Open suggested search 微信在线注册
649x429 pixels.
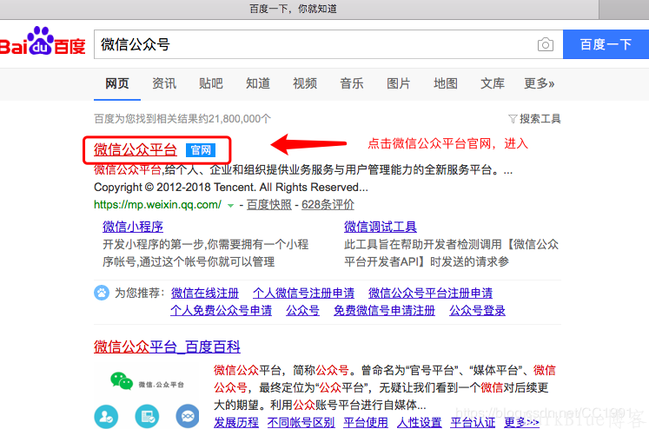point(205,294)
